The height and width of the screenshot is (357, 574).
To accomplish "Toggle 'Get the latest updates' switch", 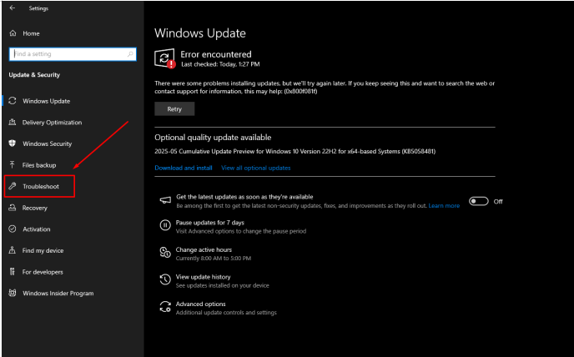I will 479,201.
